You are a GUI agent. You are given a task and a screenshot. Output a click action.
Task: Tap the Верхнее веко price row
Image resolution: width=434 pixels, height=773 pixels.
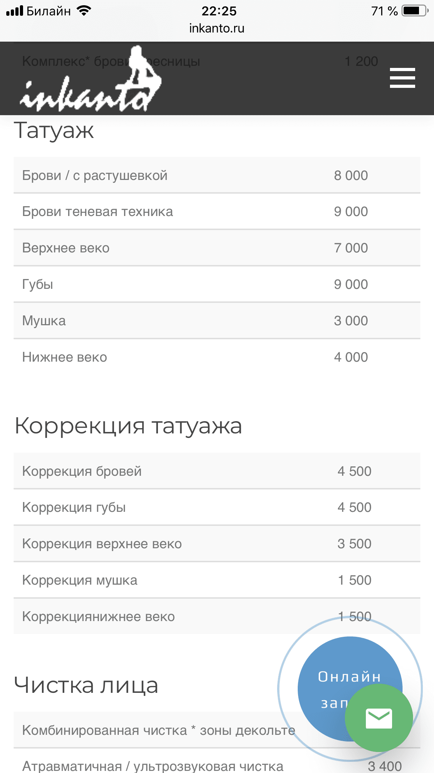coord(217,248)
